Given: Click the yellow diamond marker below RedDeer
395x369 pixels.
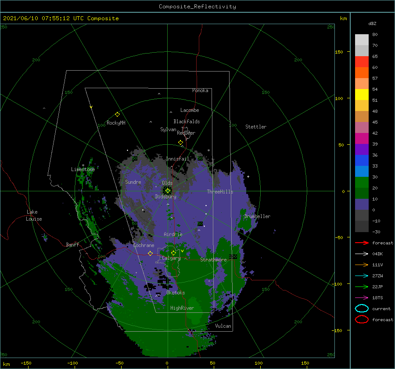Looking at the screenshot, I should tap(180, 143).
